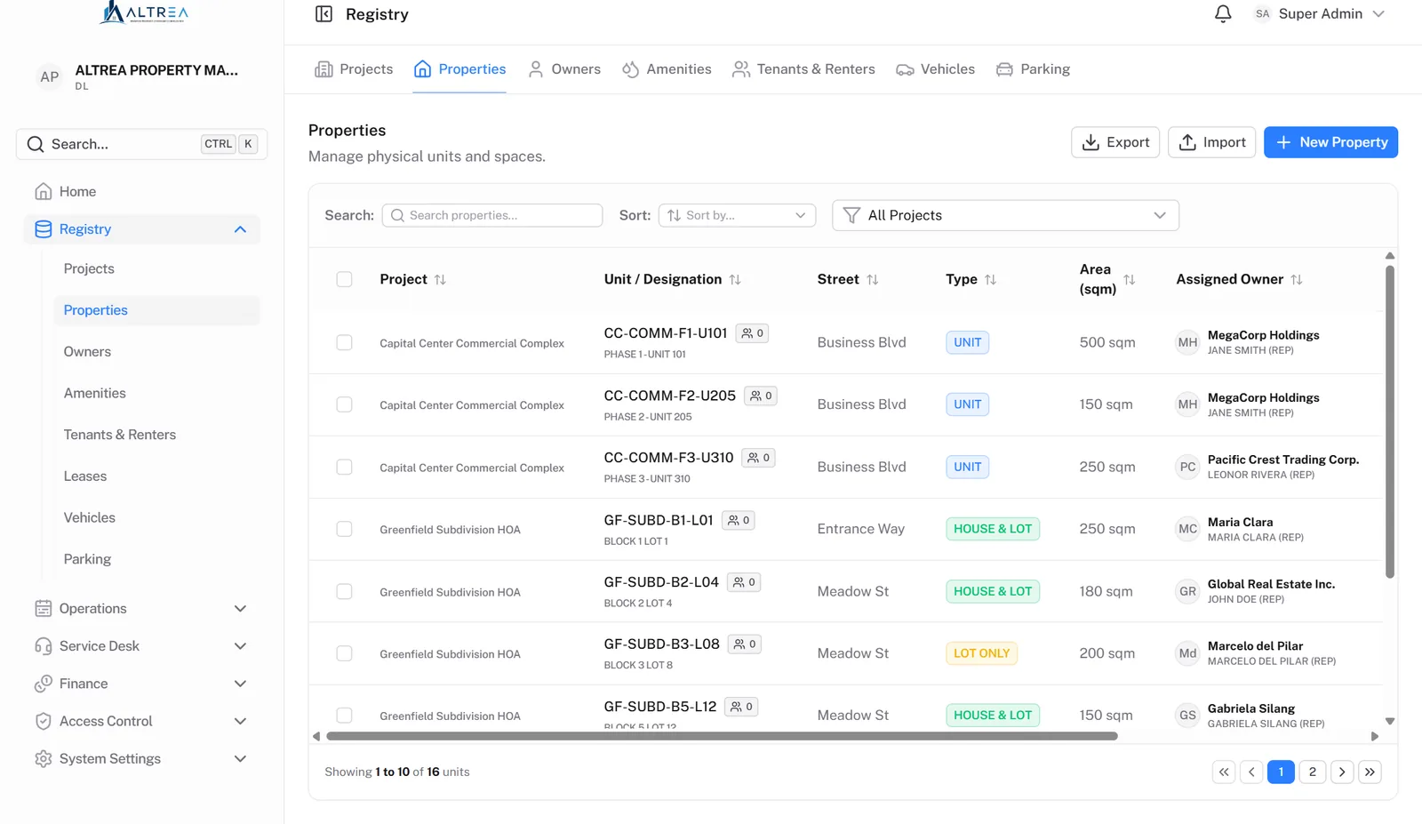Click the Altrea logo
The width and height of the screenshot is (1422, 824).
point(143,12)
